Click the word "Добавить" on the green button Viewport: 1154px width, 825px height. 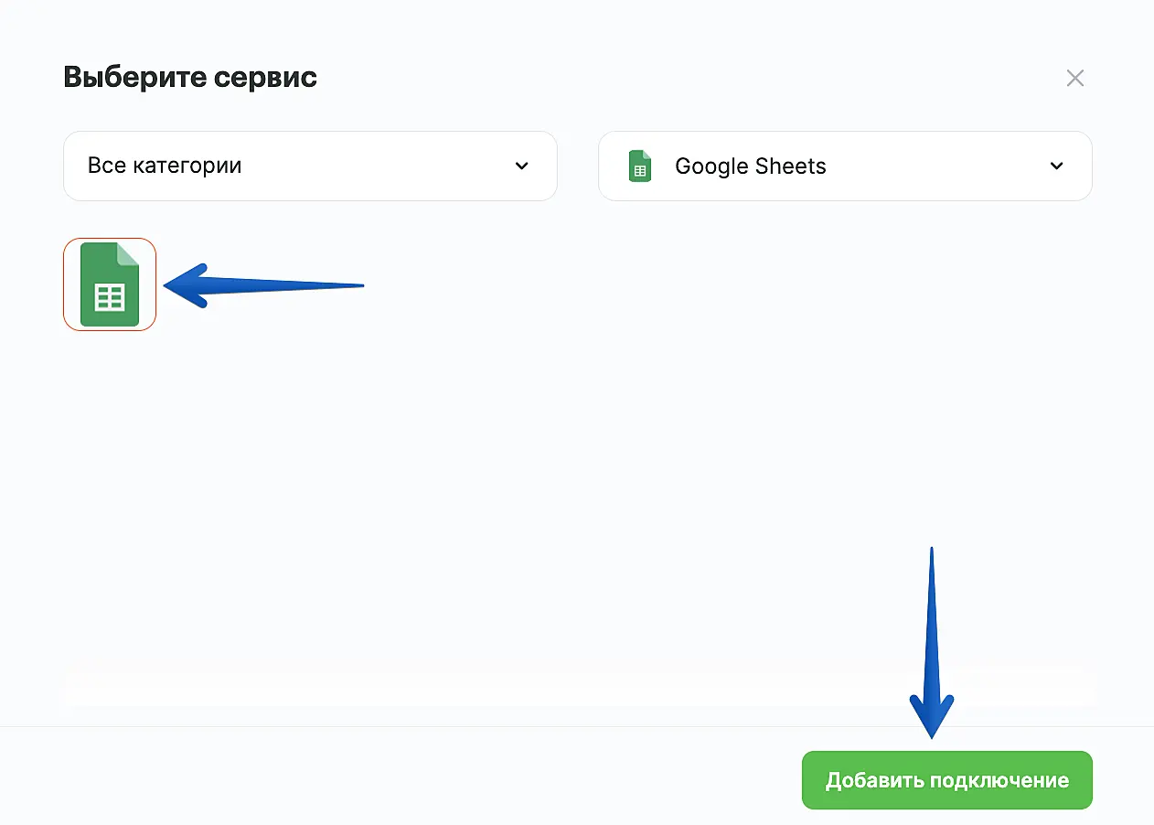tap(874, 781)
